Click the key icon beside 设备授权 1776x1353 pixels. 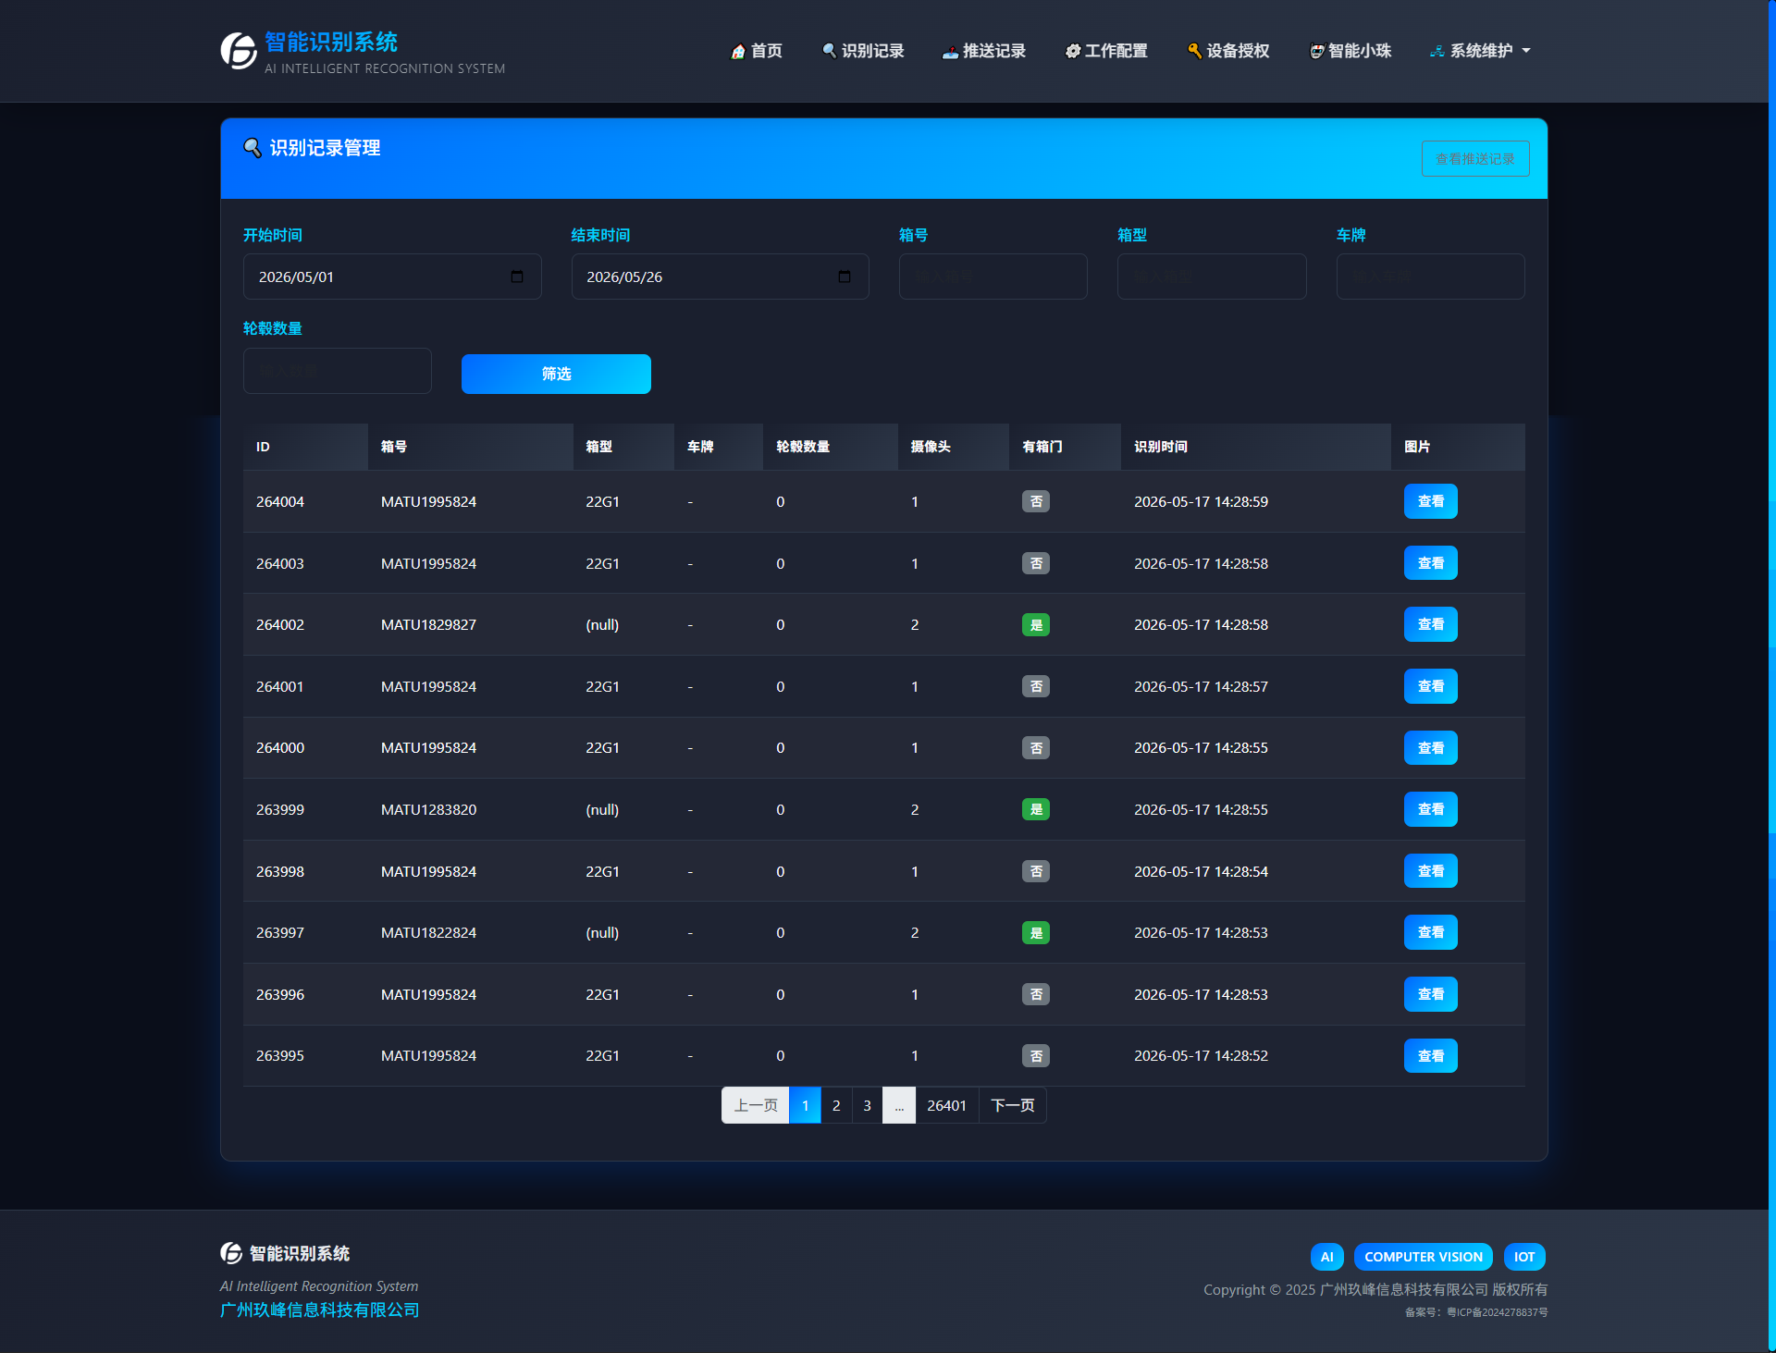(x=1195, y=51)
